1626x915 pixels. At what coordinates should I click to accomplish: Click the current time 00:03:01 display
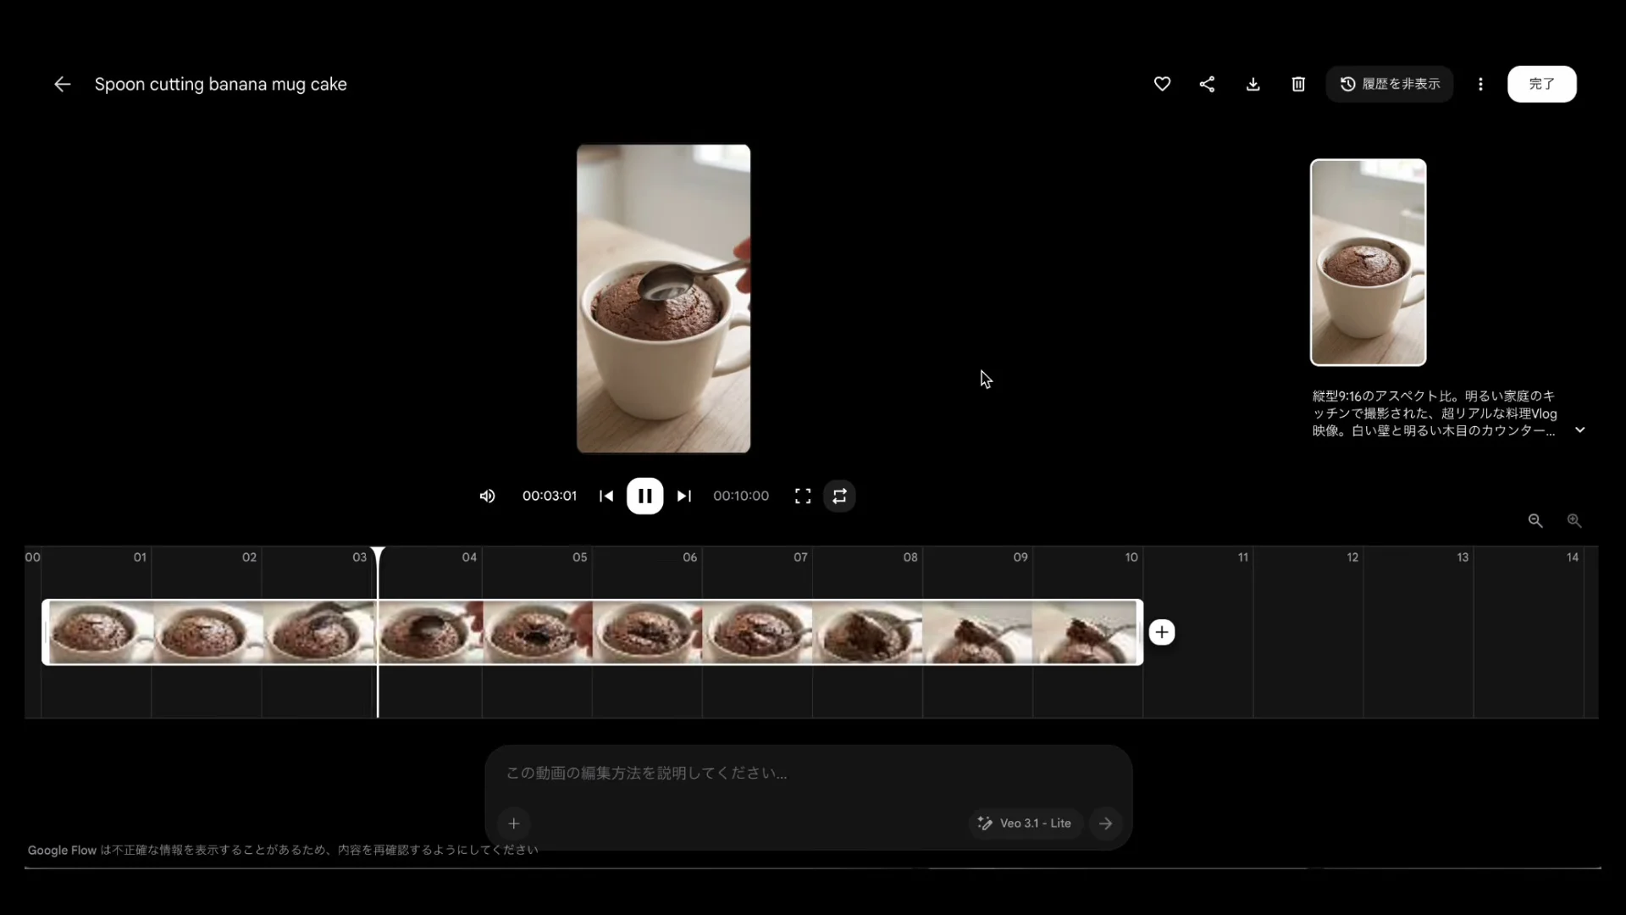[x=549, y=496]
